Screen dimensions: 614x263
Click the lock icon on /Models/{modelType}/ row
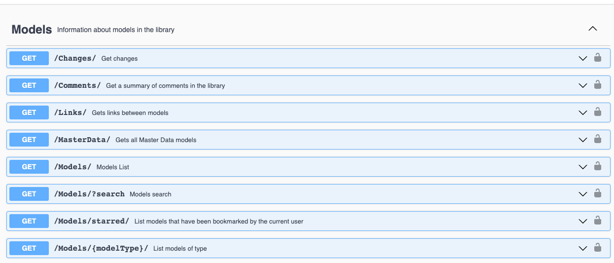[597, 248]
